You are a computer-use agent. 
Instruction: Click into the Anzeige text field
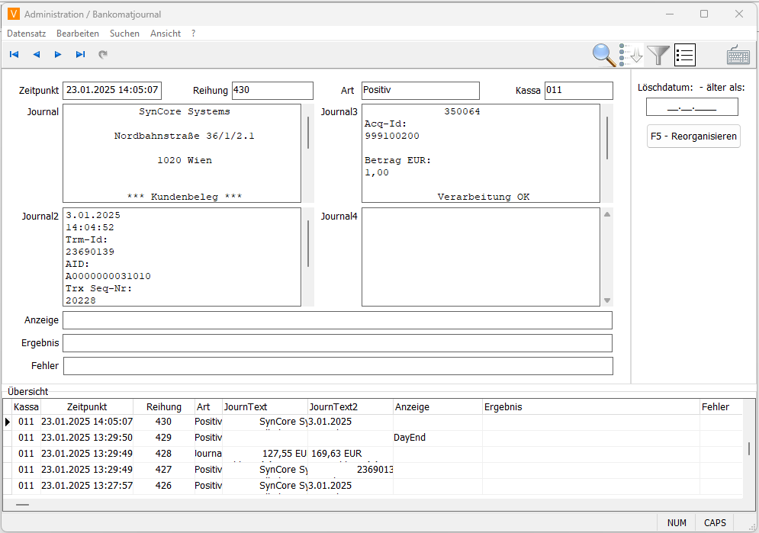(337, 320)
